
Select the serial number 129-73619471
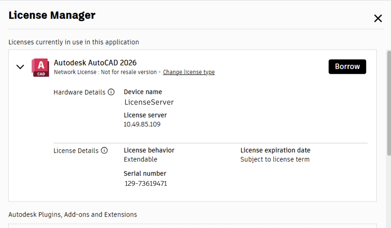146,183
